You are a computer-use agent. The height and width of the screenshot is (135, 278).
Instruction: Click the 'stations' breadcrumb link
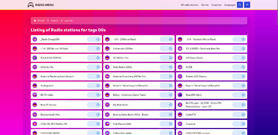tap(55, 21)
